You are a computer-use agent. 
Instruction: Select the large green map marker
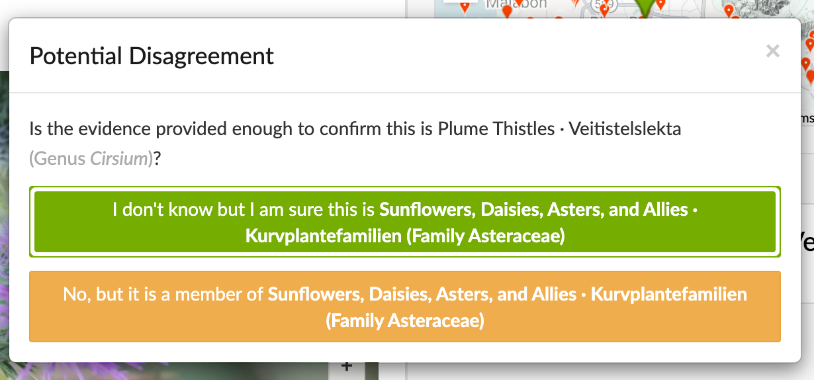(x=644, y=7)
